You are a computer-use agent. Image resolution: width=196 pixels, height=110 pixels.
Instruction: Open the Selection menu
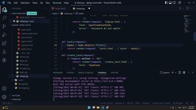25,3
